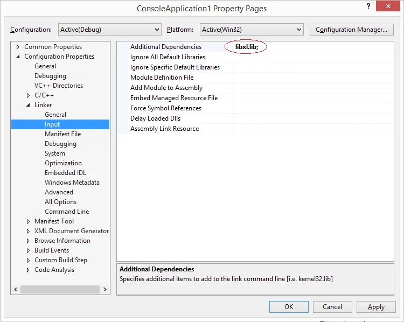Expand the Build Events node arrow
This screenshot has width=404, height=322.
(28, 250)
